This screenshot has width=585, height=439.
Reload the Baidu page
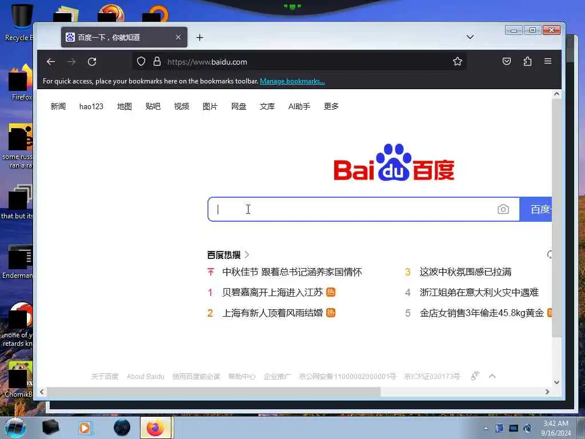pos(92,62)
